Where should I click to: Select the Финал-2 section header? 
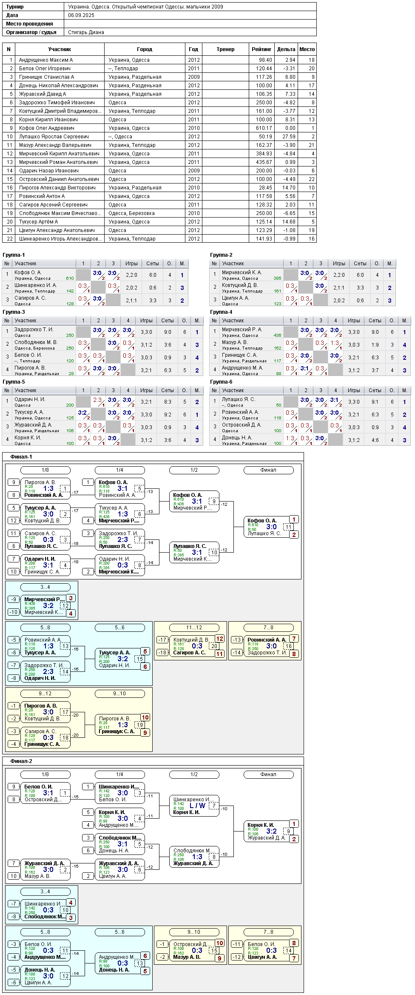[x=21, y=761]
